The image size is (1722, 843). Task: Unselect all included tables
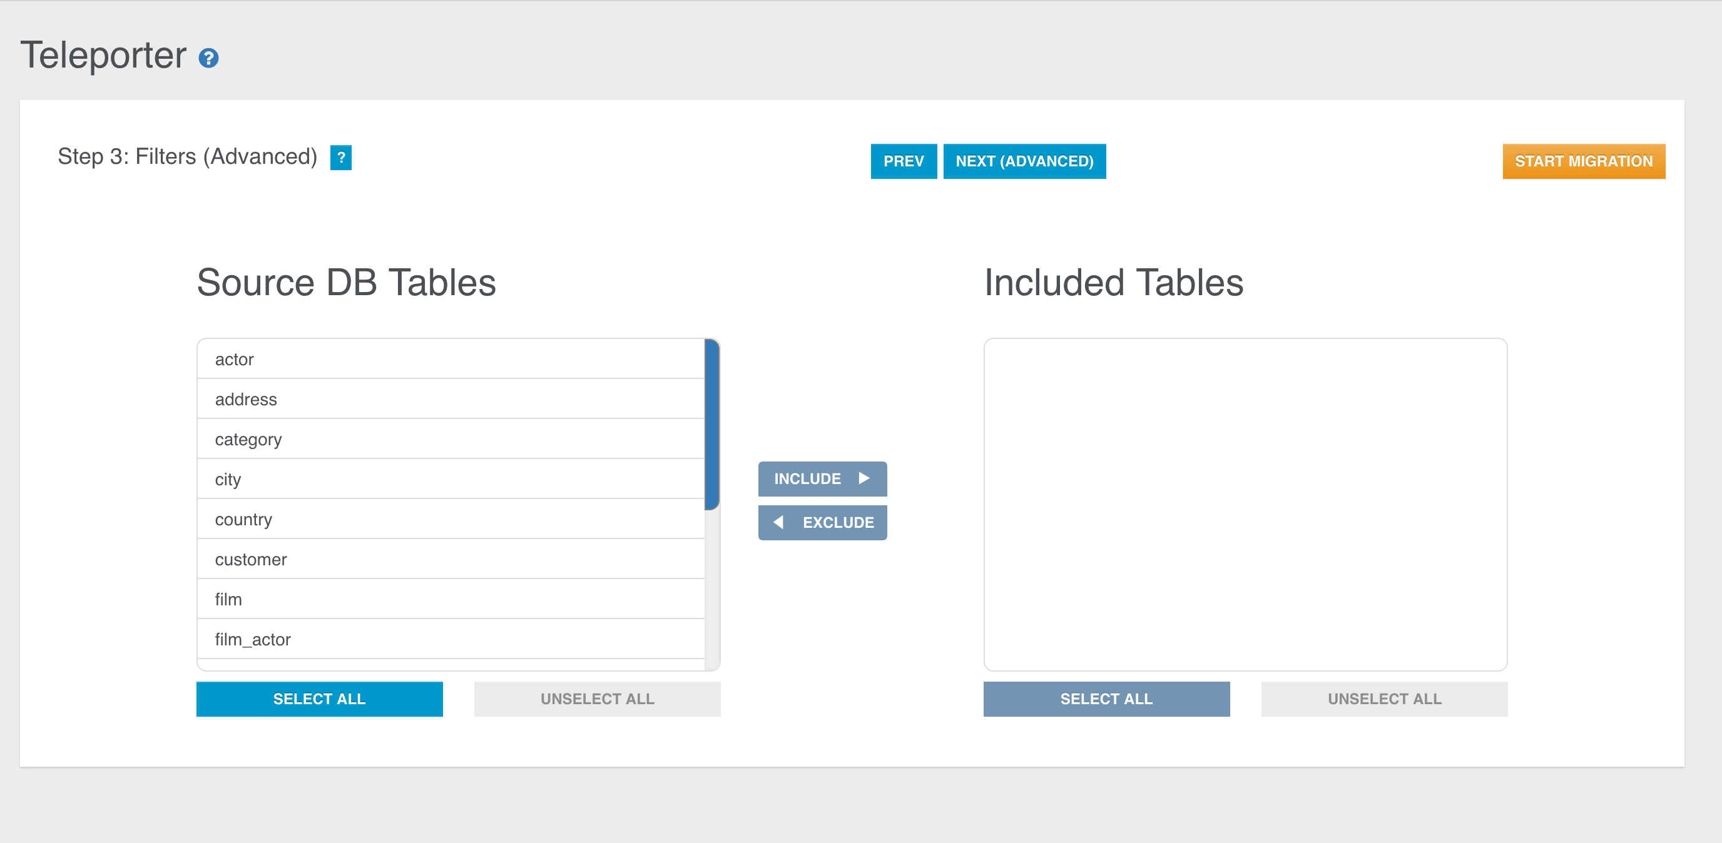[1383, 699]
